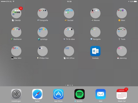
Task: Open the Philips Hue folder
Action: click(x=42, y=51)
